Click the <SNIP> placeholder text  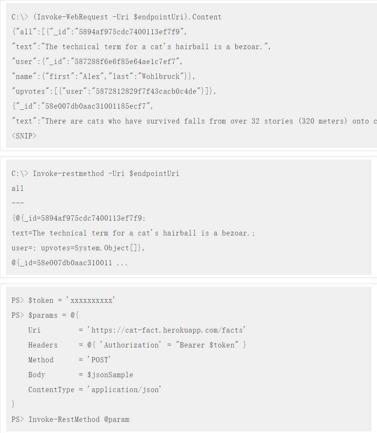pyautogui.click(x=24, y=136)
